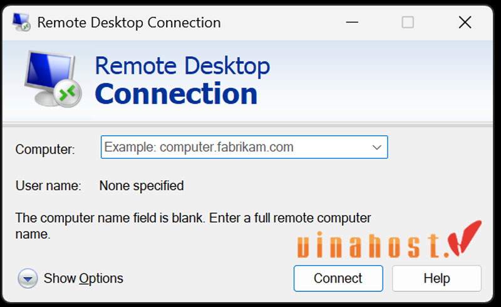Click the "User name:" label
The height and width of the screenshot is (307, 501).
(x=48, y=186)
